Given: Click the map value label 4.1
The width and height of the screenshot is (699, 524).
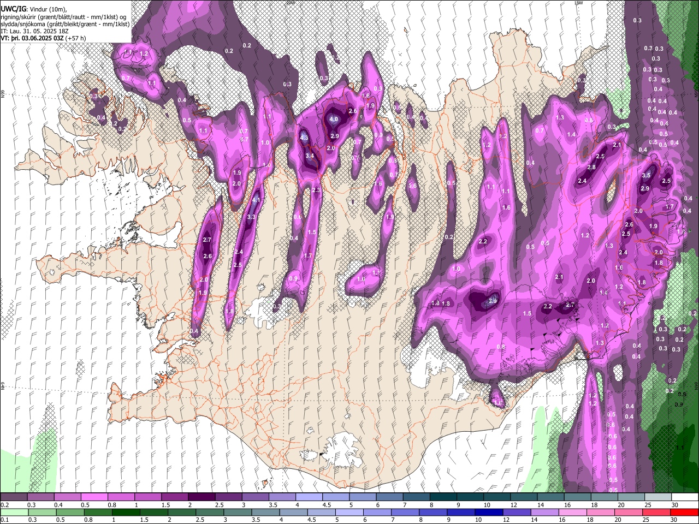Looking at the screenshot, I should tap(256, 200).
